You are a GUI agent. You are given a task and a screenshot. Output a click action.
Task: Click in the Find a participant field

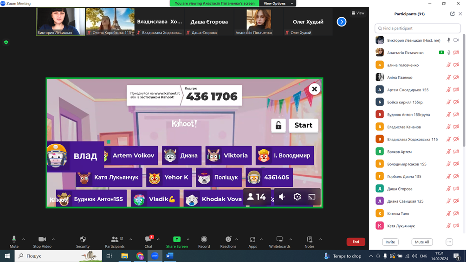(418, 28)
